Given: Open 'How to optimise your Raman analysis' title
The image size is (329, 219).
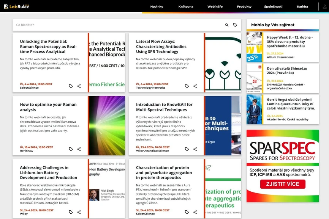Looking at the screenshot, I should coord(48,107).
